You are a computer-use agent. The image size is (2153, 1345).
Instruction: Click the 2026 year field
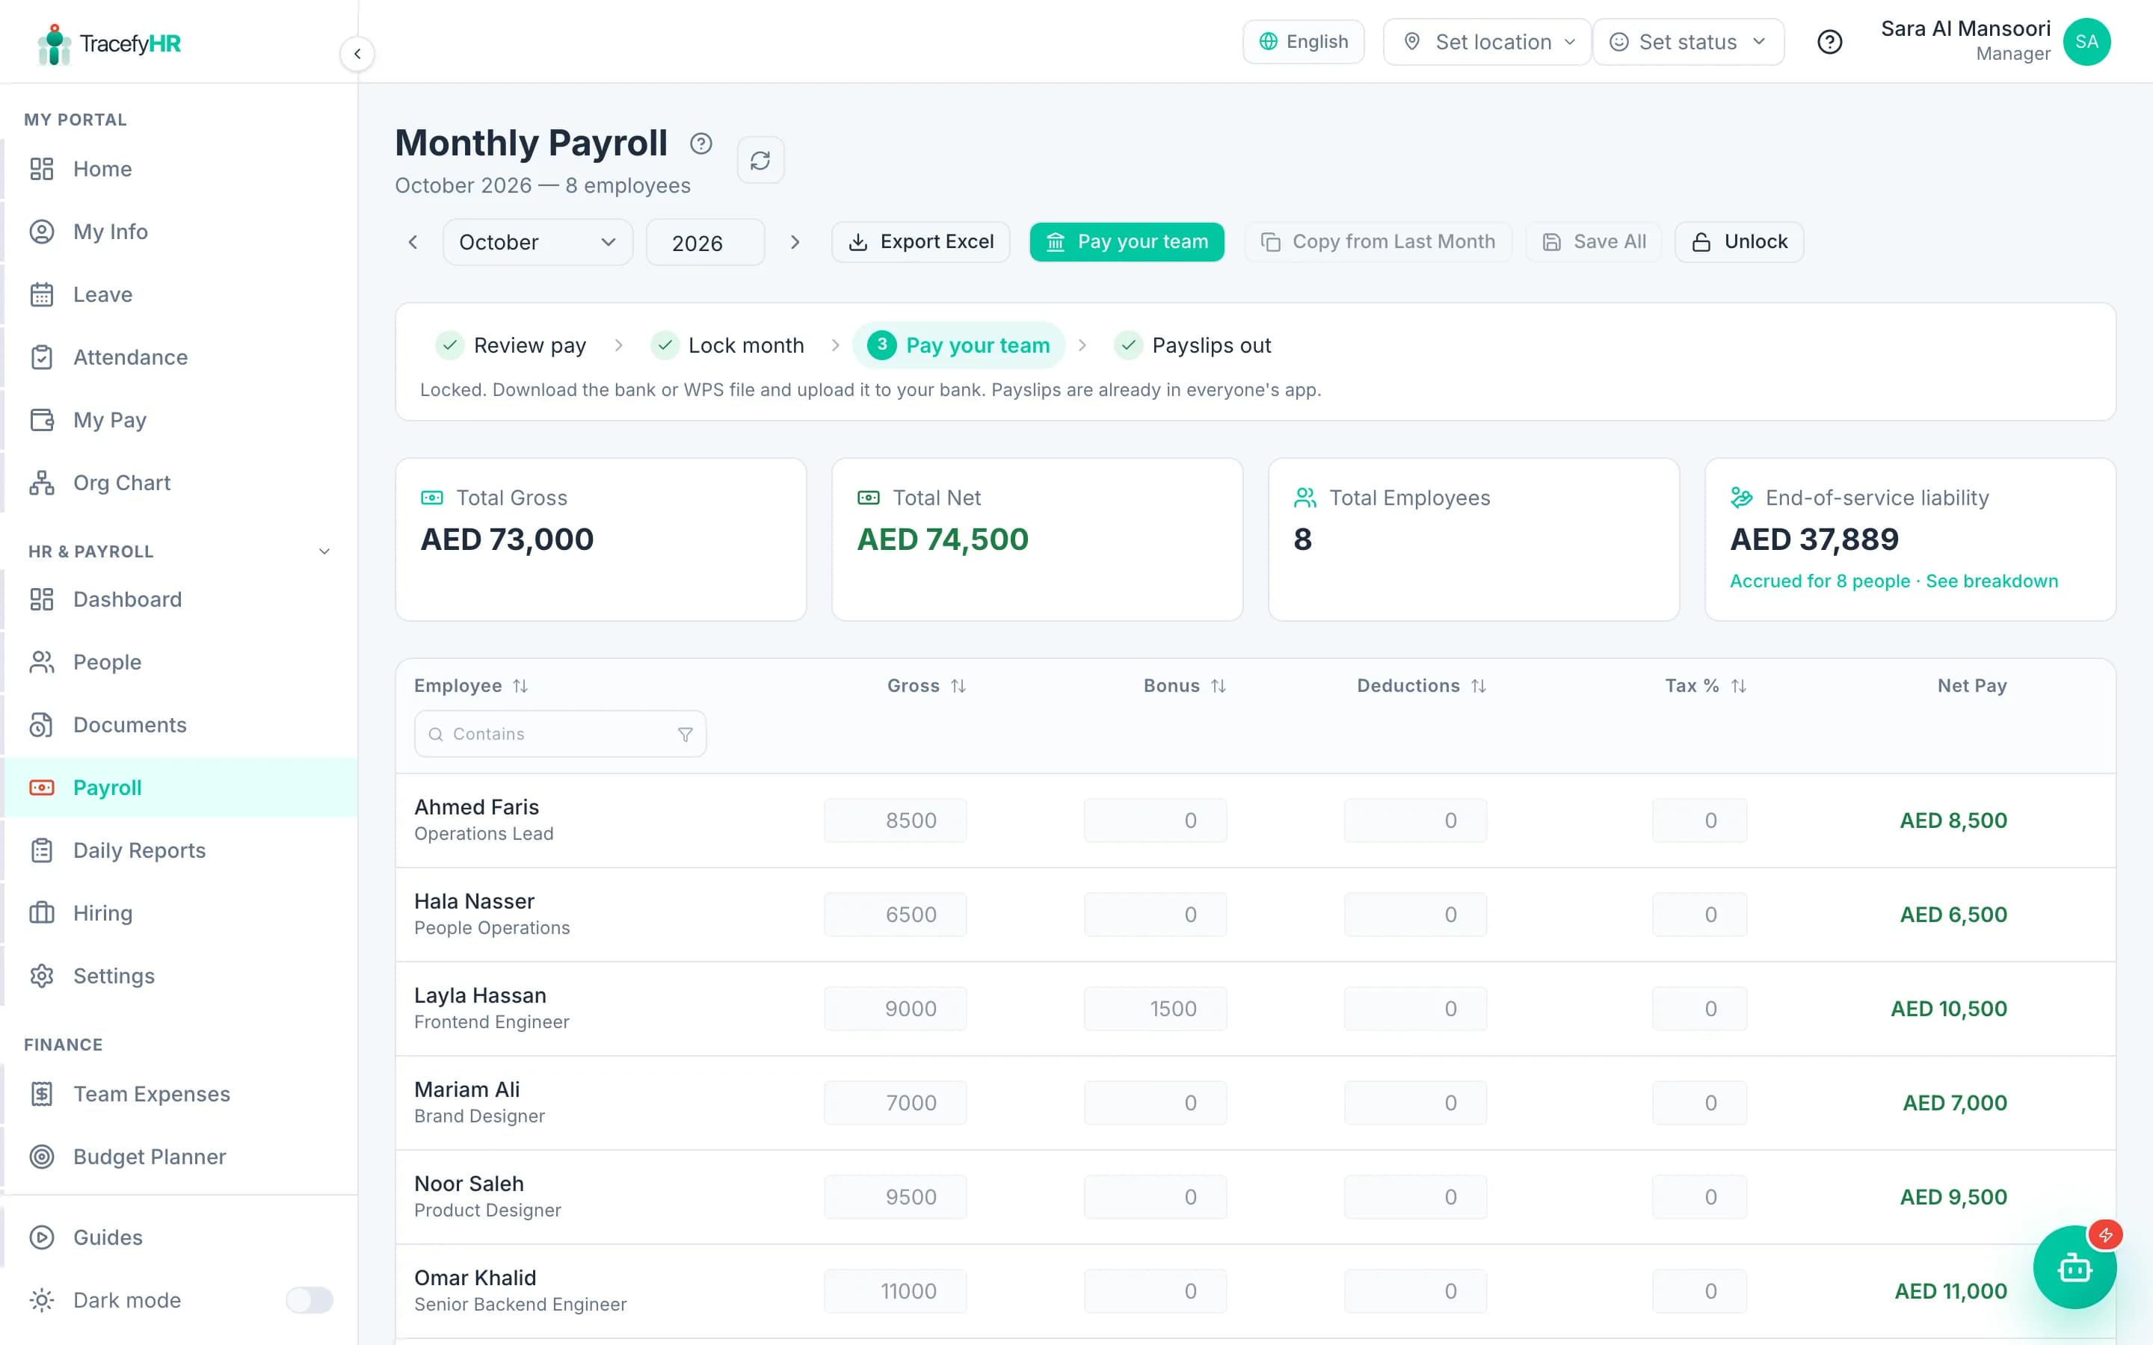705,242
